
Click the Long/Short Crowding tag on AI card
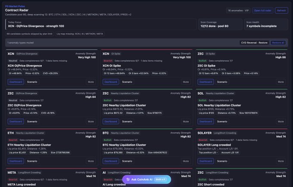[x=119, y=173]
